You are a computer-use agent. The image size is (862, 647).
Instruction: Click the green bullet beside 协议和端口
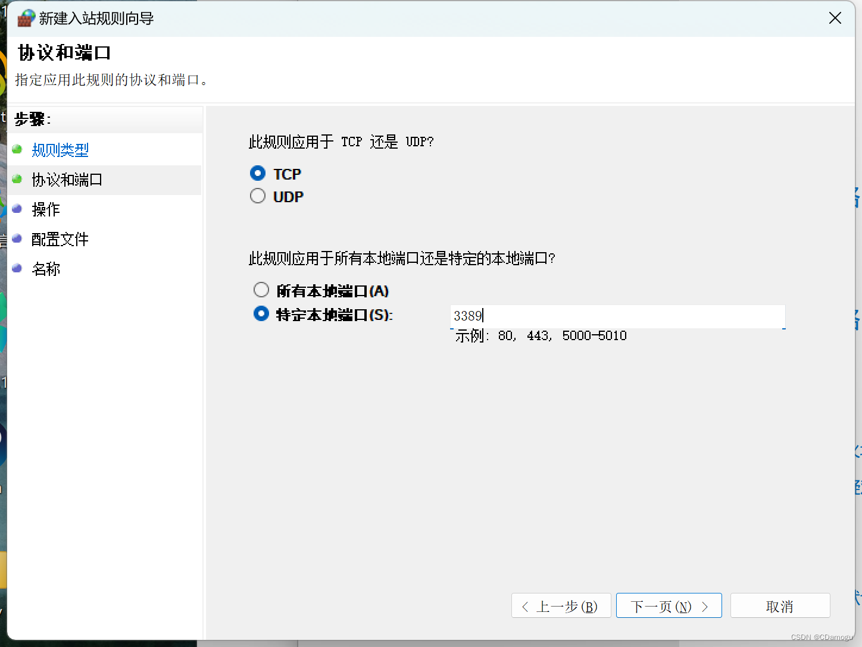[x=17, y=178]
